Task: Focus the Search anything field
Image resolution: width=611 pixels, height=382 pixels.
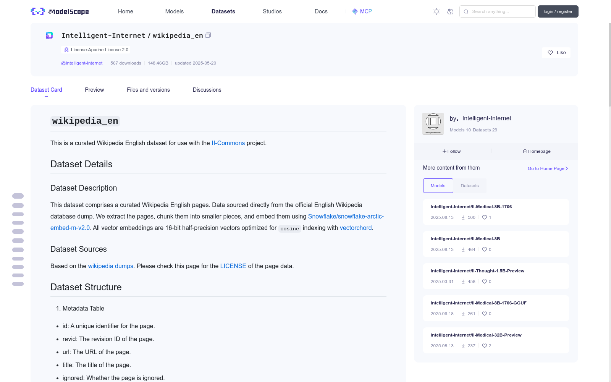Action: click(498, 11)
